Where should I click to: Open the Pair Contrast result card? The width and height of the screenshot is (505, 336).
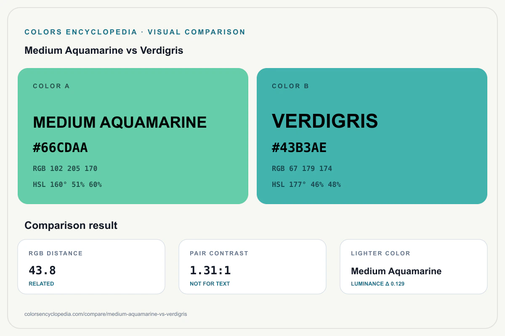pyautogui.click(x=252, y=267)
